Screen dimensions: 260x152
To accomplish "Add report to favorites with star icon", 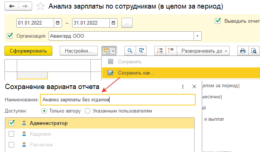I will click(40, 6).
